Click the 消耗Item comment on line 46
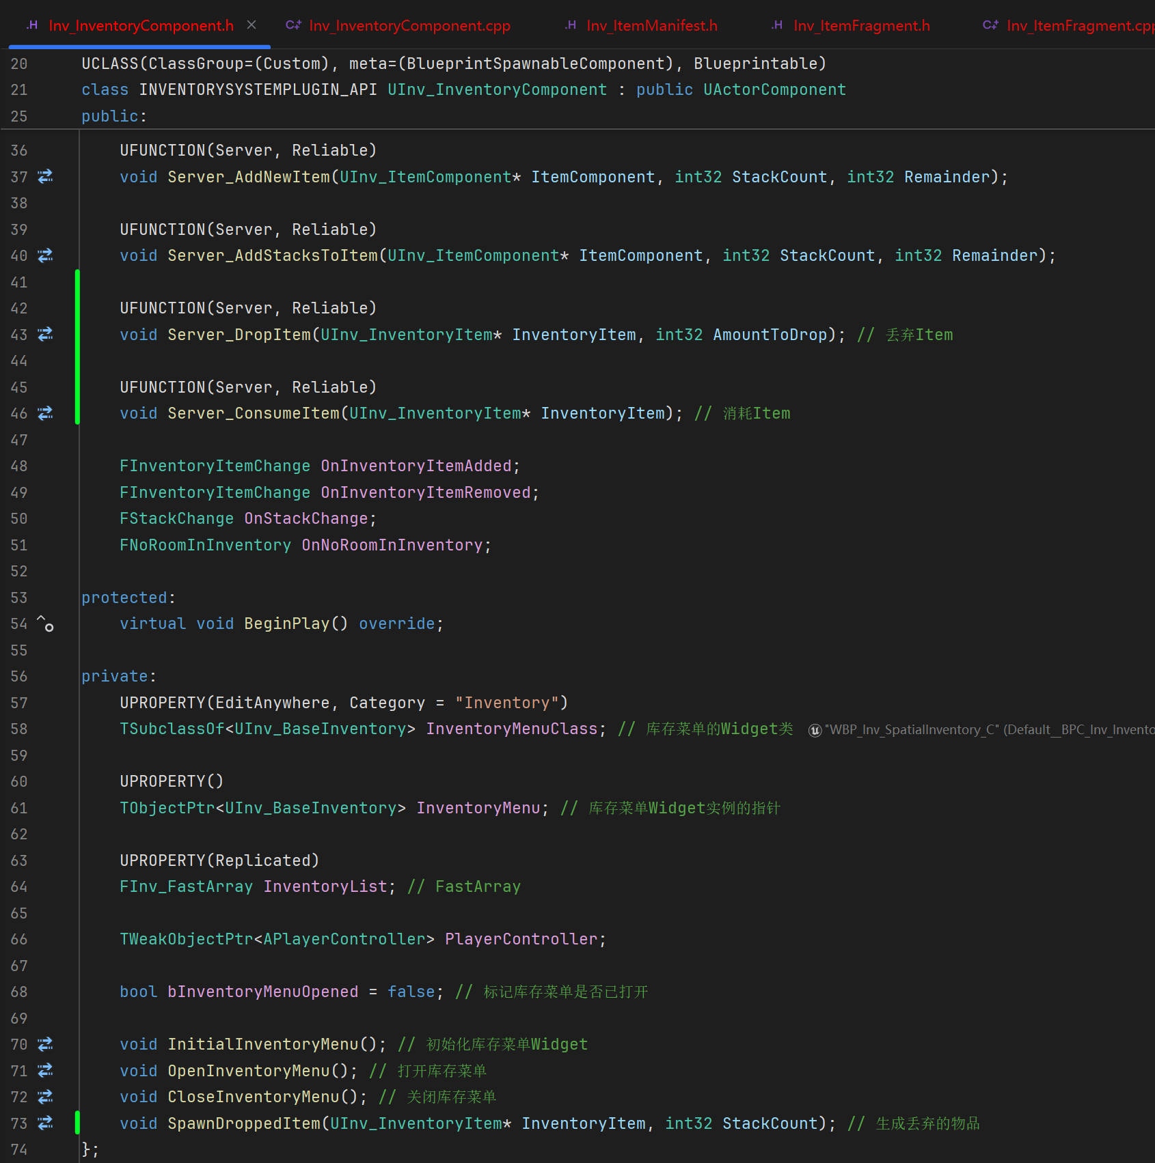Screen dimensions: 1155x1163 pyautogui.click(x=742, y=413)
